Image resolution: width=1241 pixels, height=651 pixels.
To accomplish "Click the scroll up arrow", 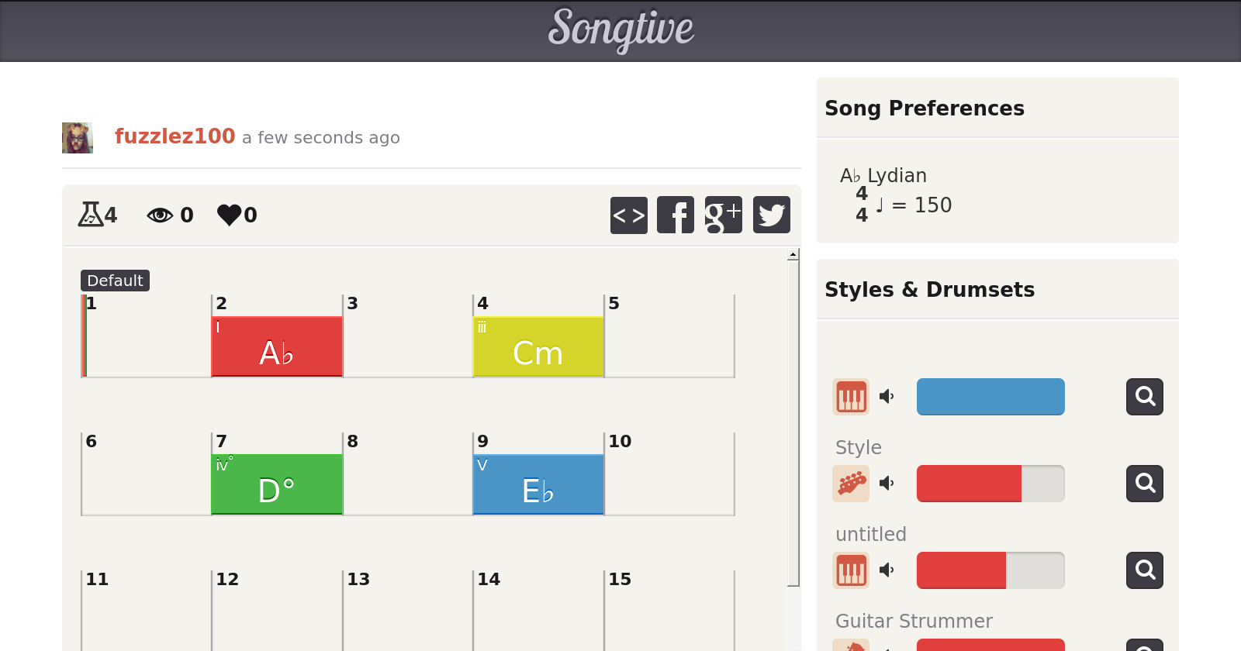I will pyautogui.click(x=793, y=254).
